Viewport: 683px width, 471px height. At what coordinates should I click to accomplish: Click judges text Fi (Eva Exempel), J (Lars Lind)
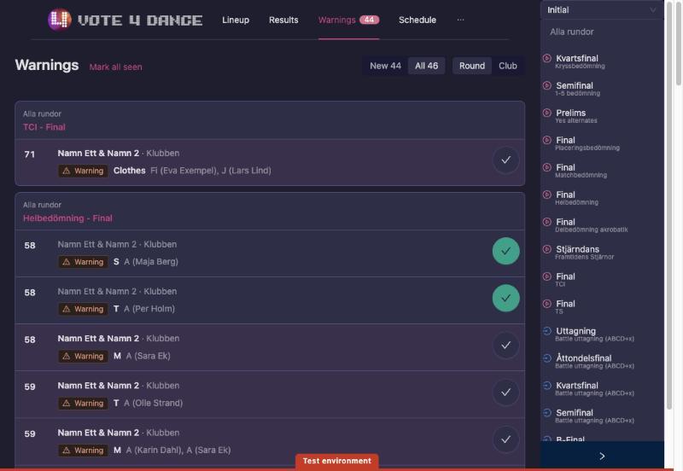tap(211, 171)
